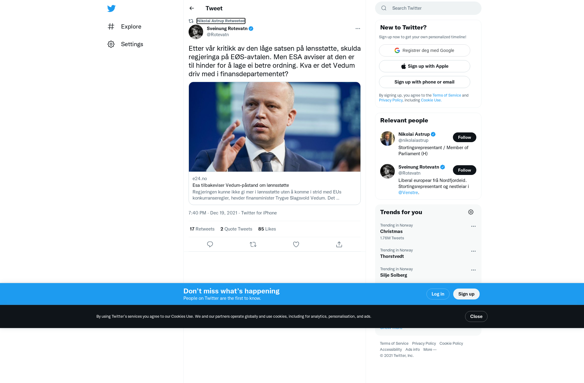Image resolution: width=584 pixels, height=383 pixels.
Task: Go back using the arrow icon
Action: tap(192, 8)
